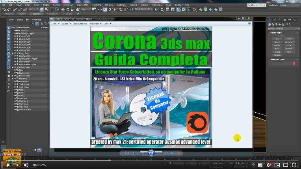Start slideshow with center photo viewer button
Screen dimensions: 301x169
(x=151, y=153)
